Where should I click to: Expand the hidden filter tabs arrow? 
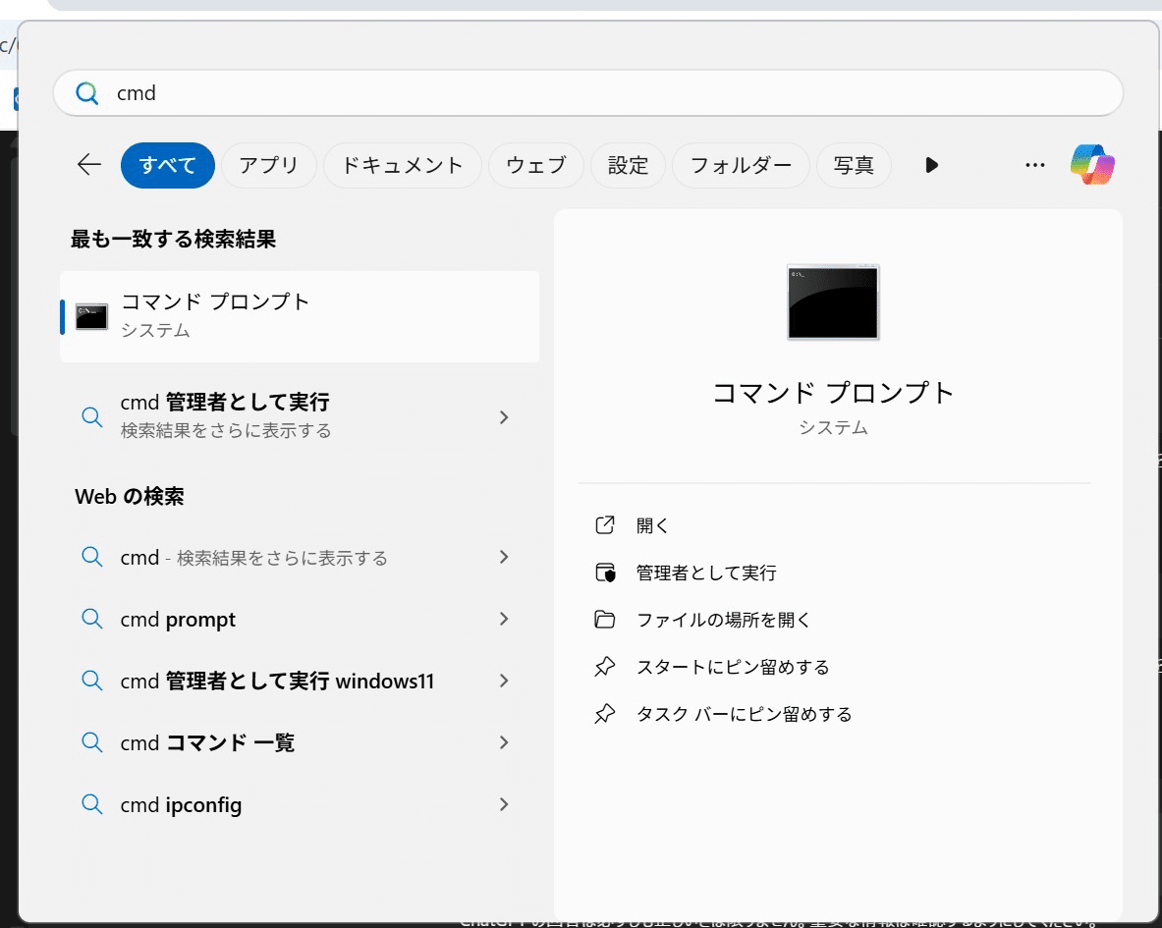(930, 165)
